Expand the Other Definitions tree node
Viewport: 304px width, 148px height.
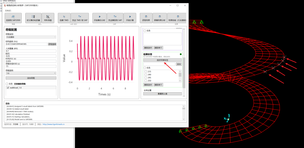[x=1, y=1]
